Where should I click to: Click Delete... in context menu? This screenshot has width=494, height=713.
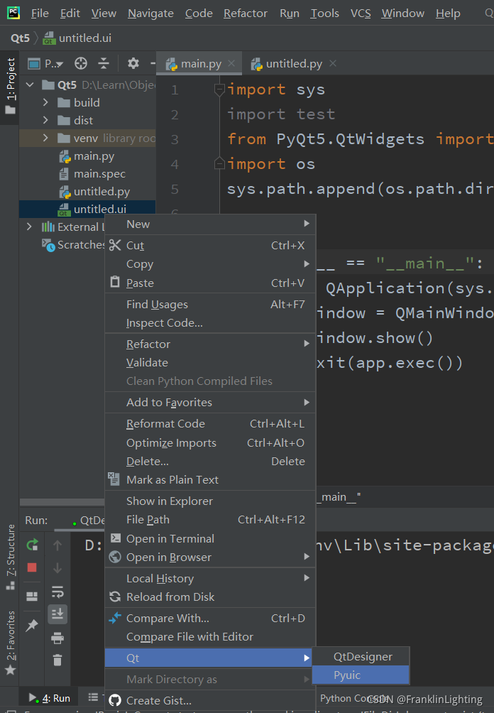point(210,461)
